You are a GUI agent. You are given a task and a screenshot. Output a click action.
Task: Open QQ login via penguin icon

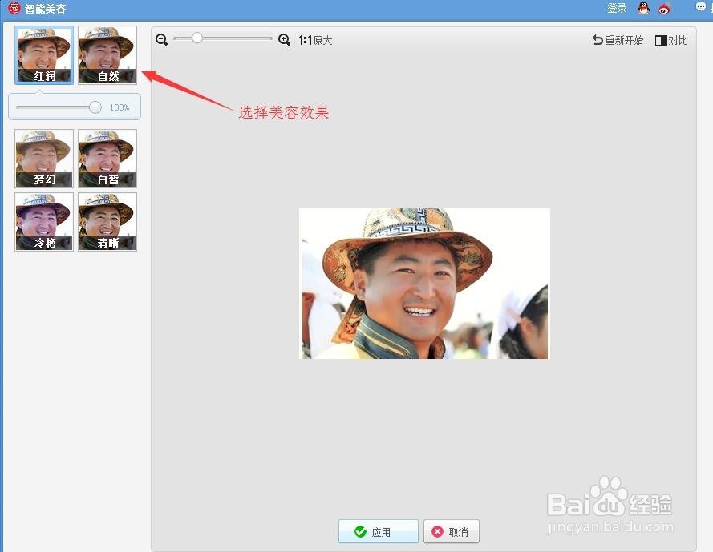point(644,8)
